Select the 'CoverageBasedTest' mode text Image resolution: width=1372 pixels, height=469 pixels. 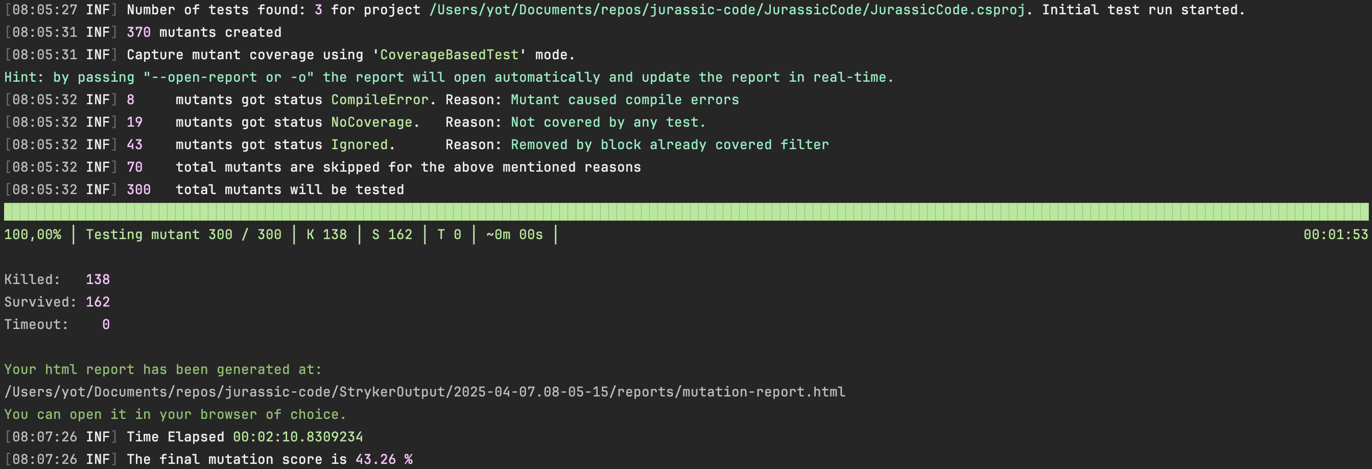click(449, 55)
